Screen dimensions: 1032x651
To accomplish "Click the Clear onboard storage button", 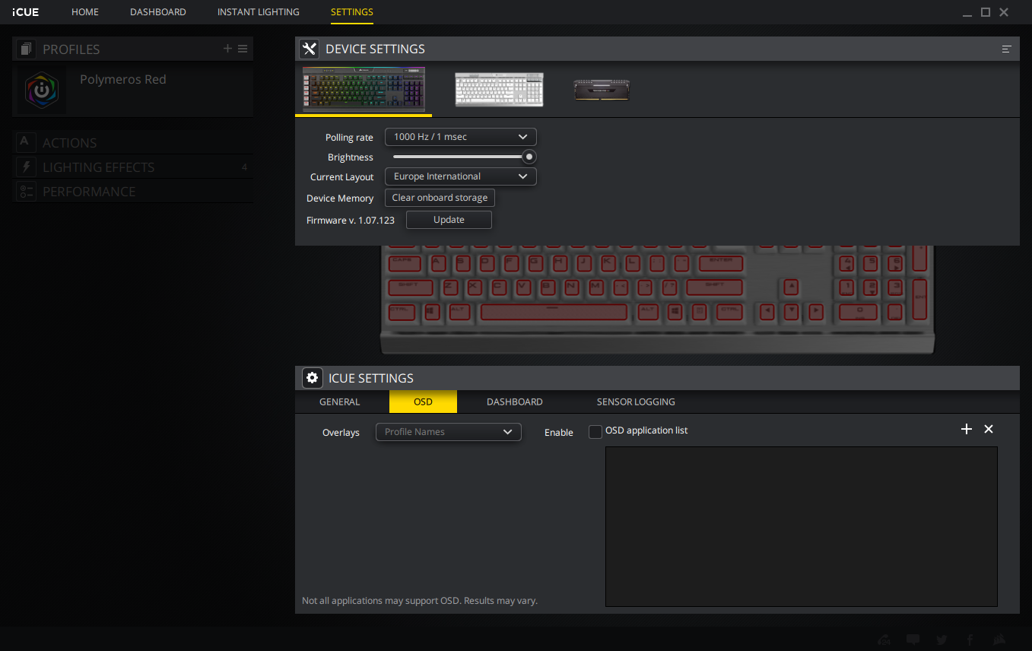I will click(440, 198).
